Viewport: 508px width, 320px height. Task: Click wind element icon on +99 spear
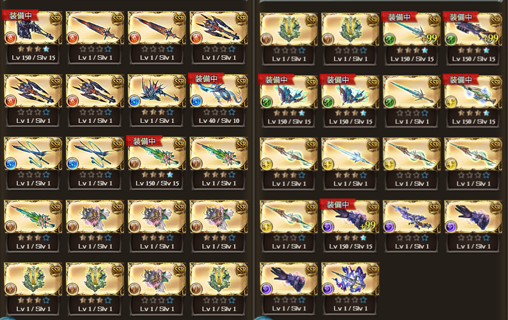[x=389, y=40]
